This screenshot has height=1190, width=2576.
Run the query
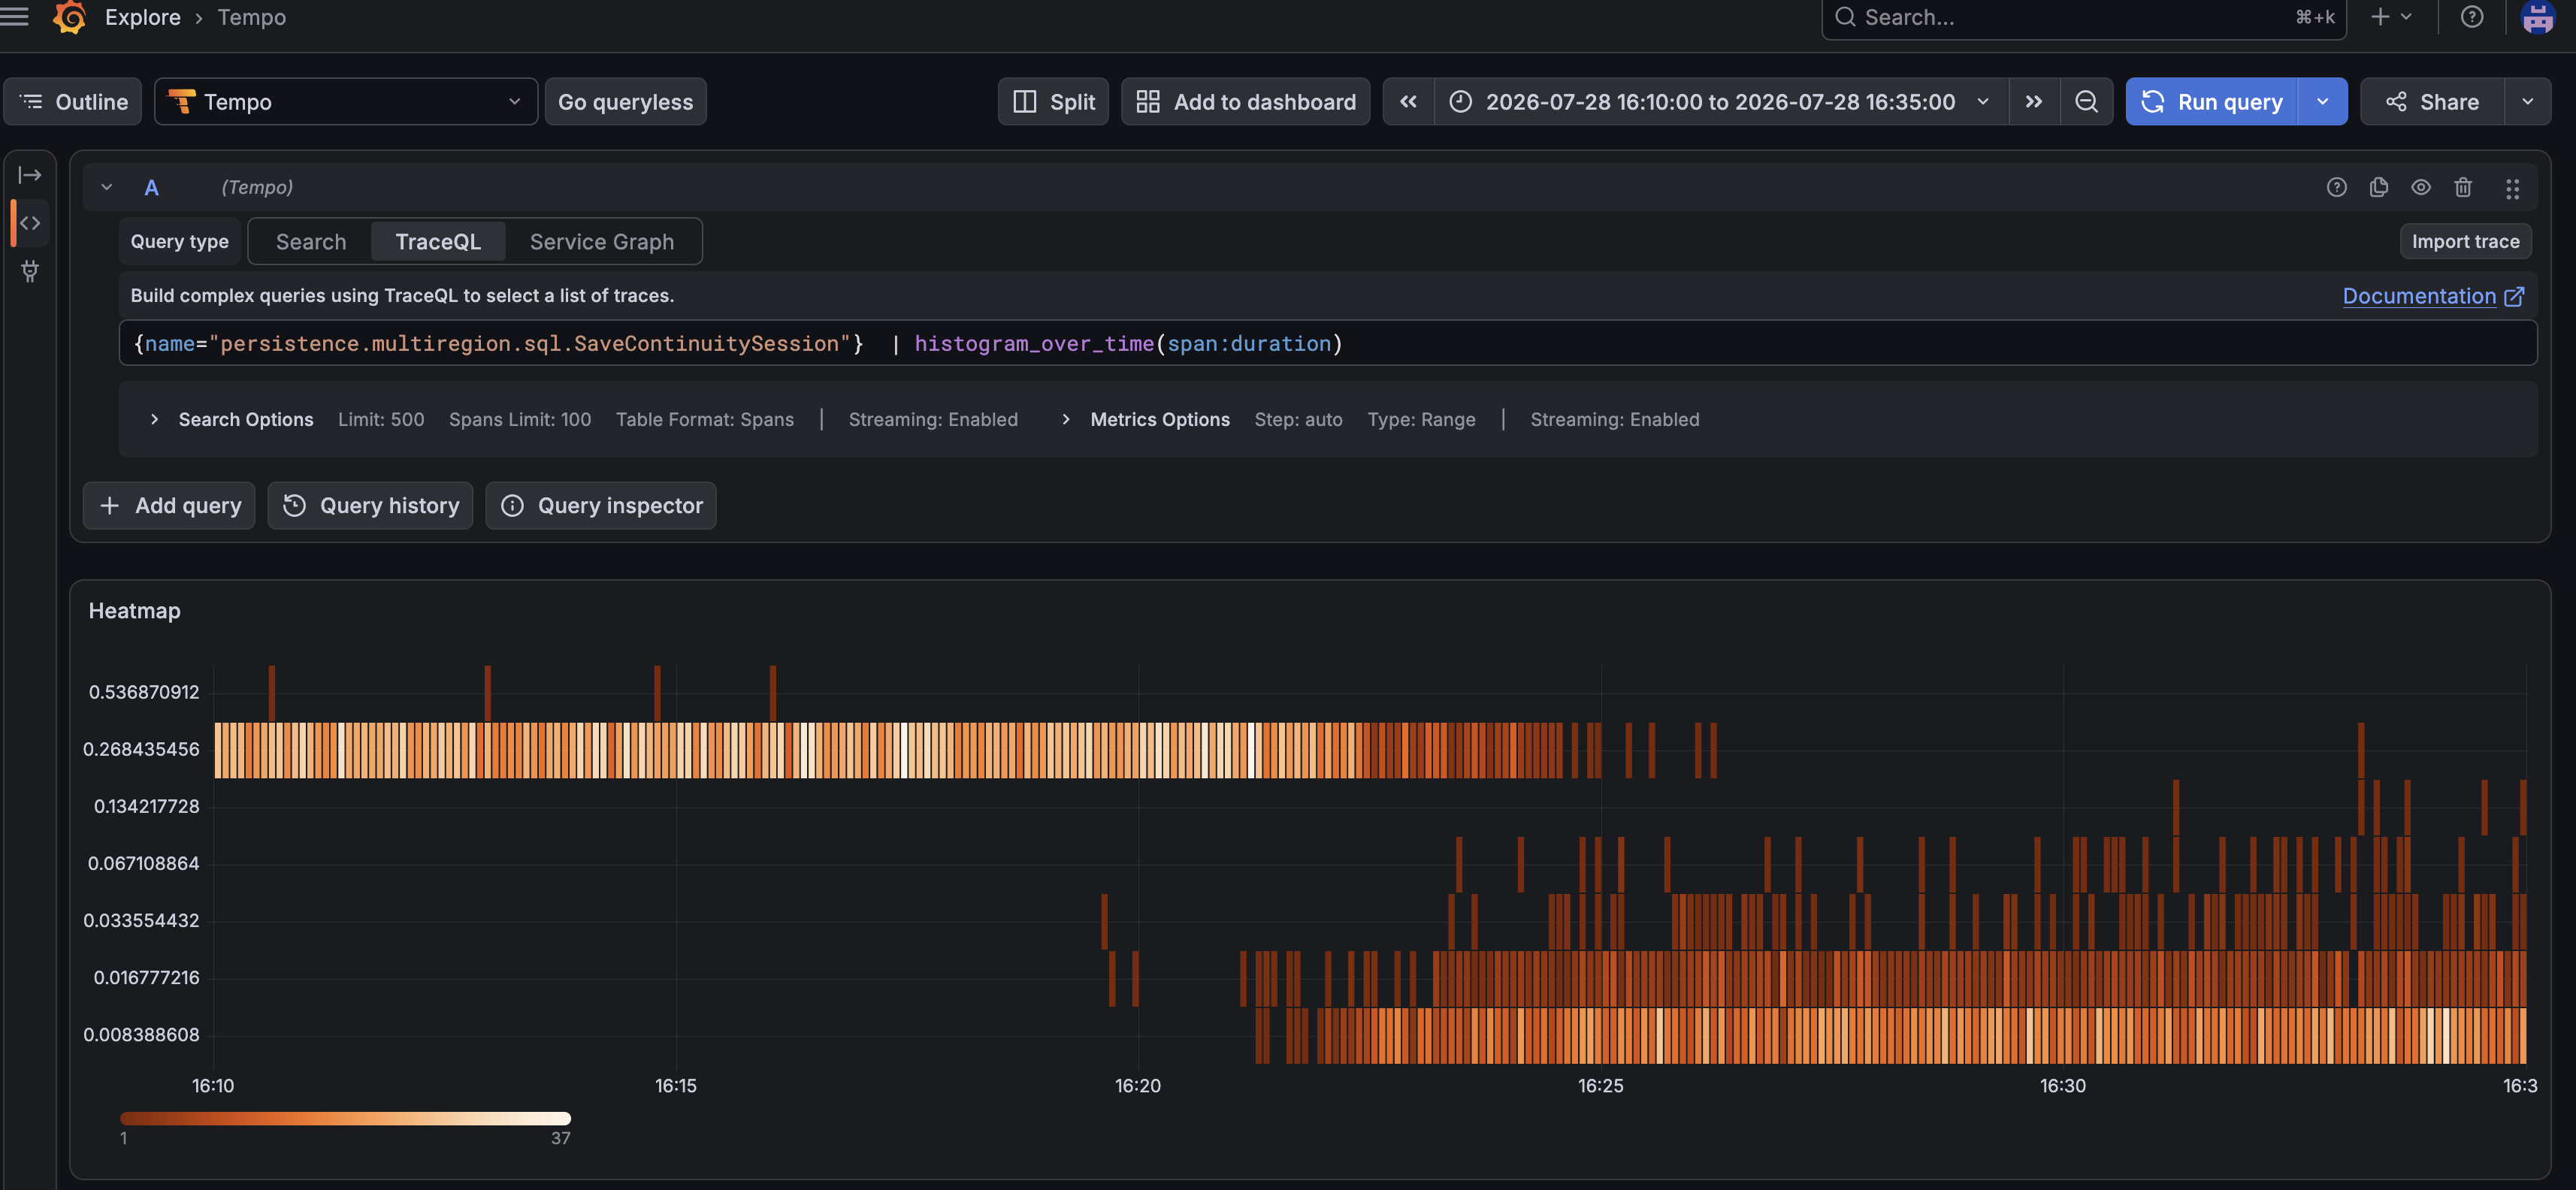click(x=2211, y=102)
